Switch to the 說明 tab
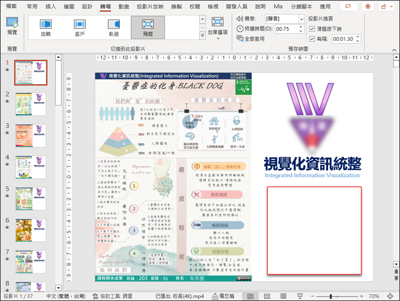 click(260, 6)
